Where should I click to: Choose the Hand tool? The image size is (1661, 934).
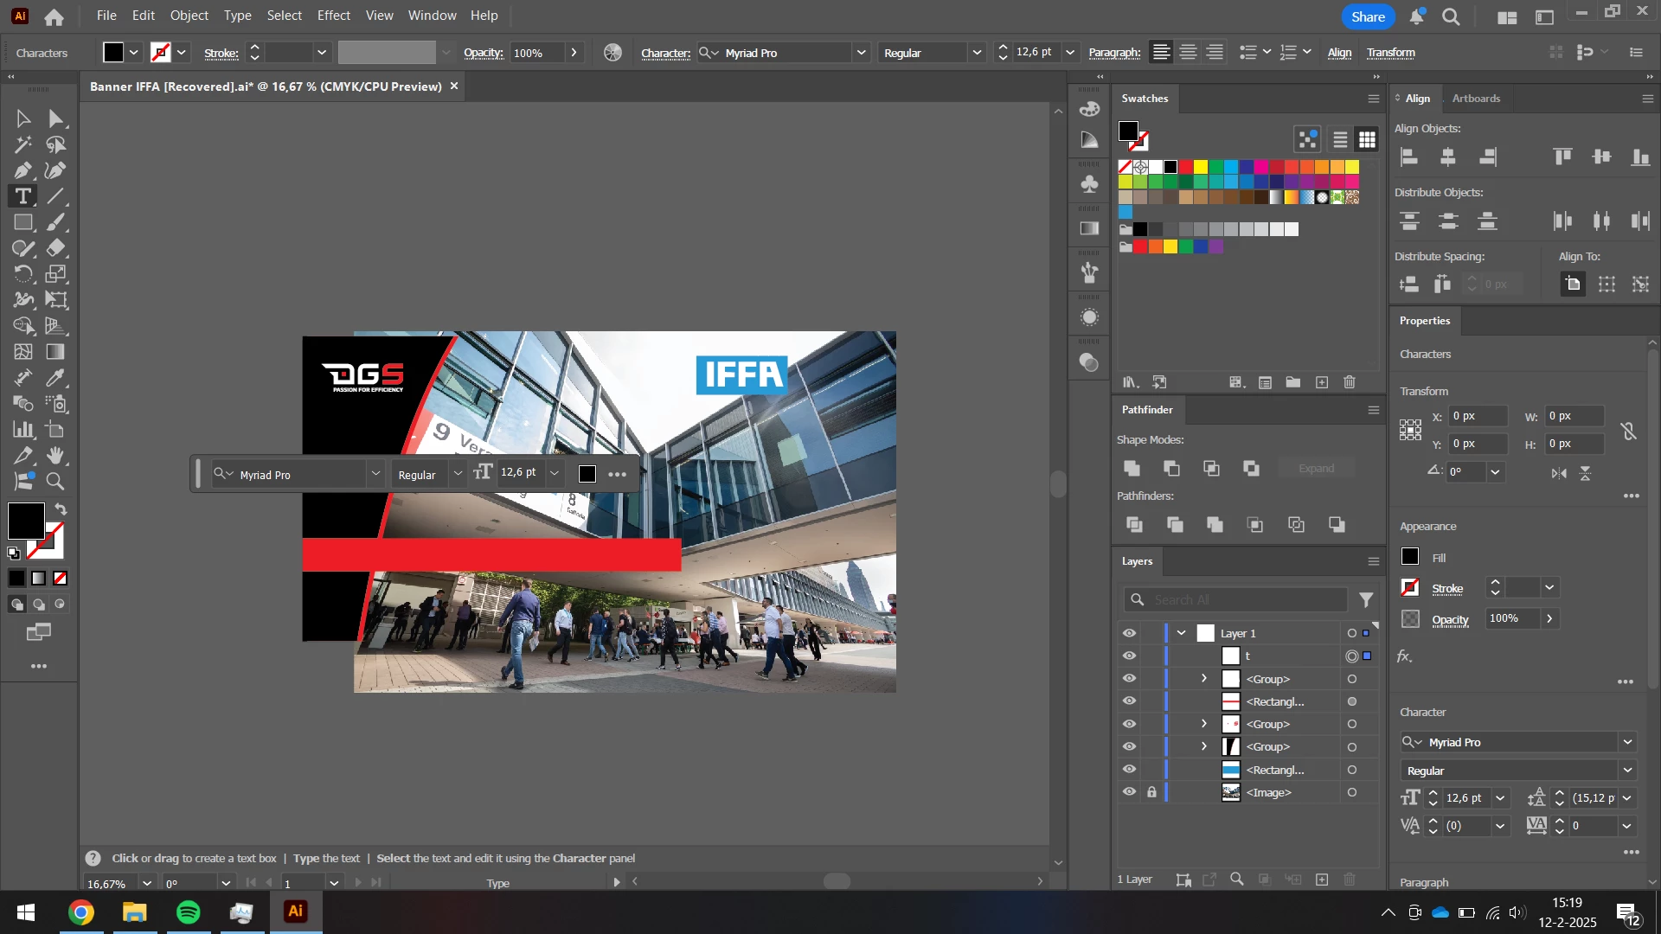(x=55, y=456)
